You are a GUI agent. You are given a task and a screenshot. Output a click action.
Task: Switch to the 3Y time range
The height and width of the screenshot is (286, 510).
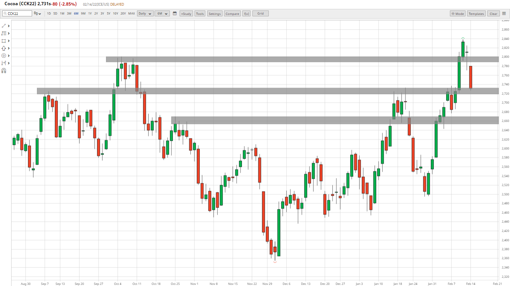tap(102, 13)
